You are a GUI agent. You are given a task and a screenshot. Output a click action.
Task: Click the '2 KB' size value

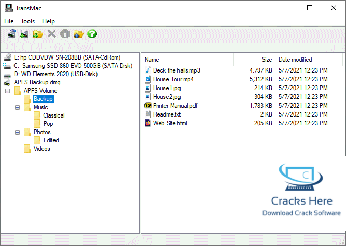tap(266, 114)
